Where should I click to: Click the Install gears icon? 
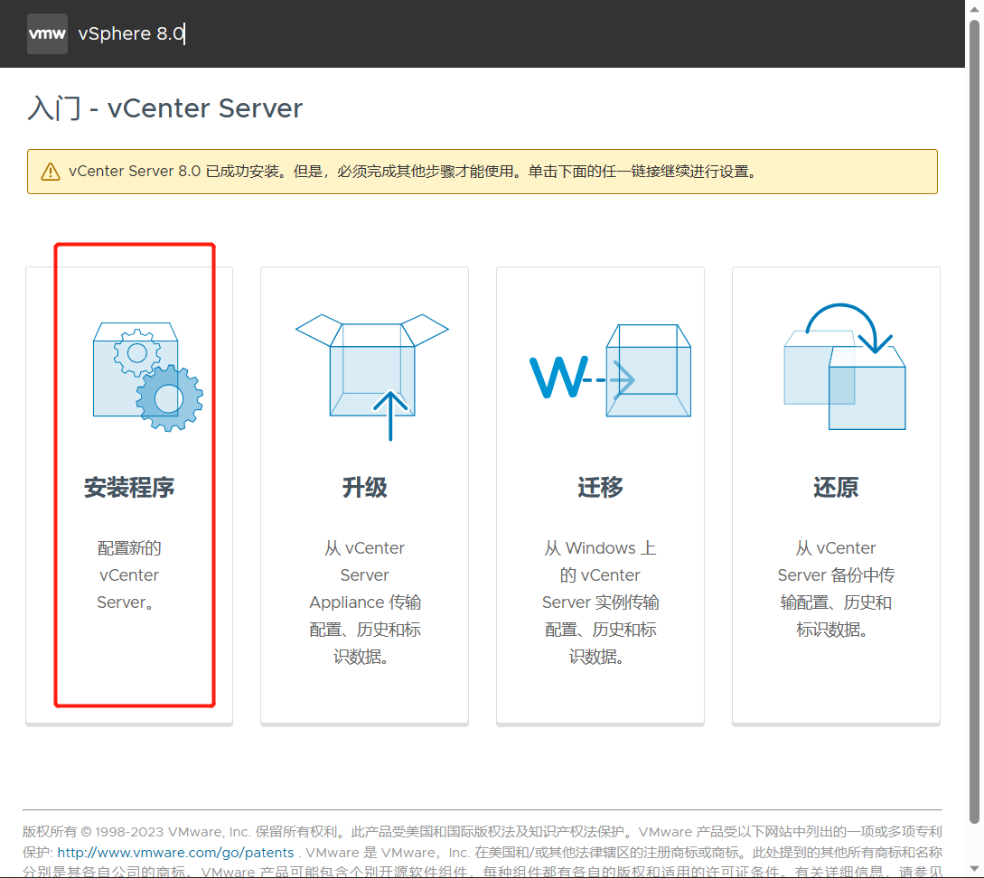[x=148, y=377]
